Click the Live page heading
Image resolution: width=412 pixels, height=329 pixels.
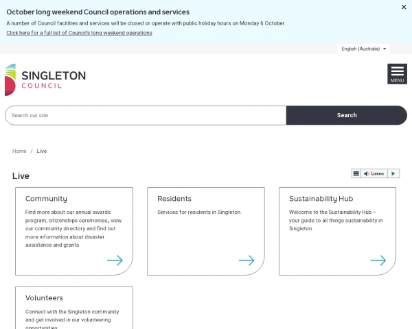point(21,176)
